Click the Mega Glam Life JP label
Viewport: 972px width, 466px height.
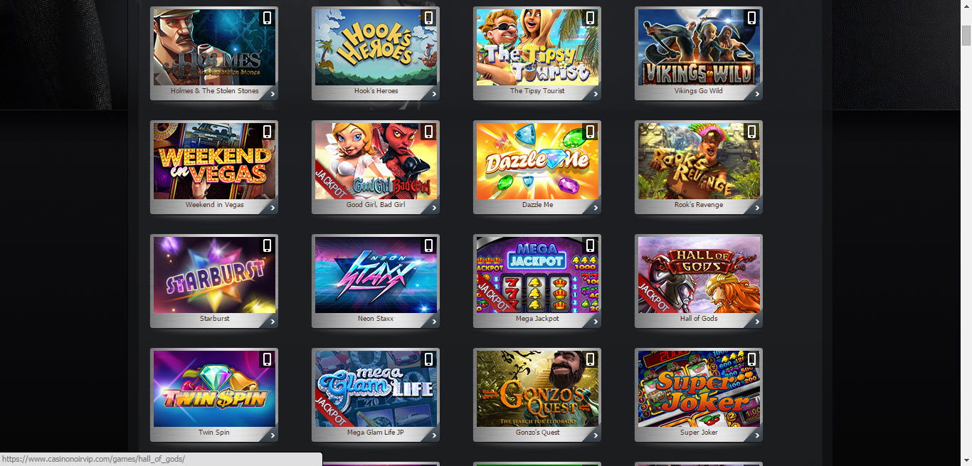click(x=376, y=433)
